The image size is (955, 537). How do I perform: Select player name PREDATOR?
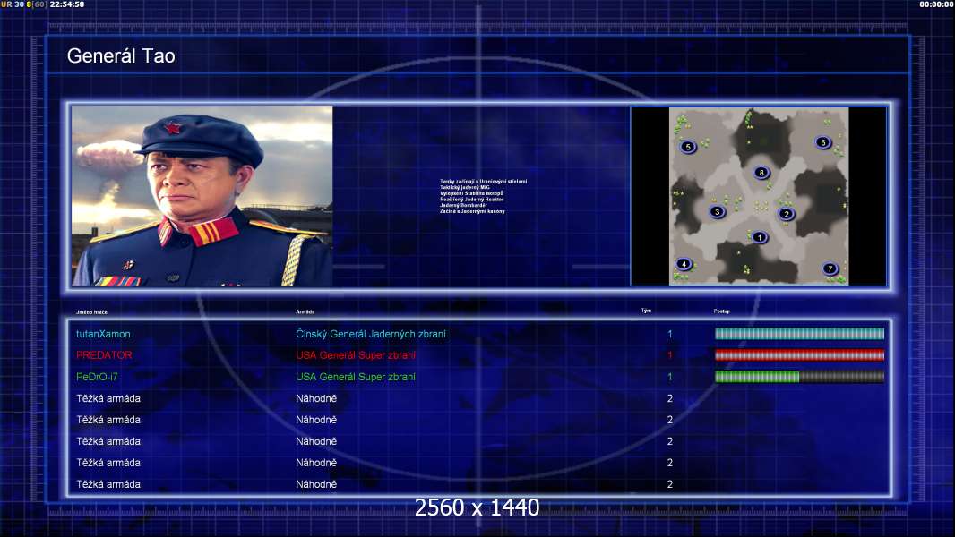click(x=104, y=355)
